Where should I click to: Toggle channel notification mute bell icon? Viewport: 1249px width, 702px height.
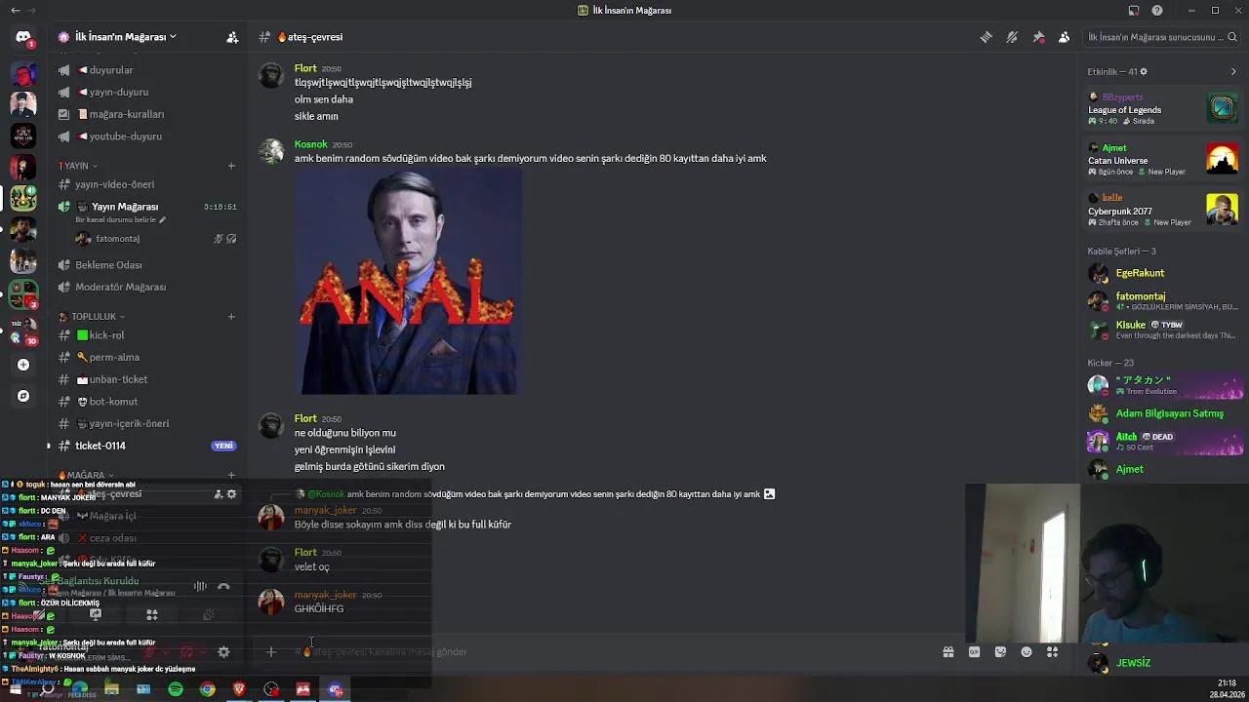pos(1012,37)
